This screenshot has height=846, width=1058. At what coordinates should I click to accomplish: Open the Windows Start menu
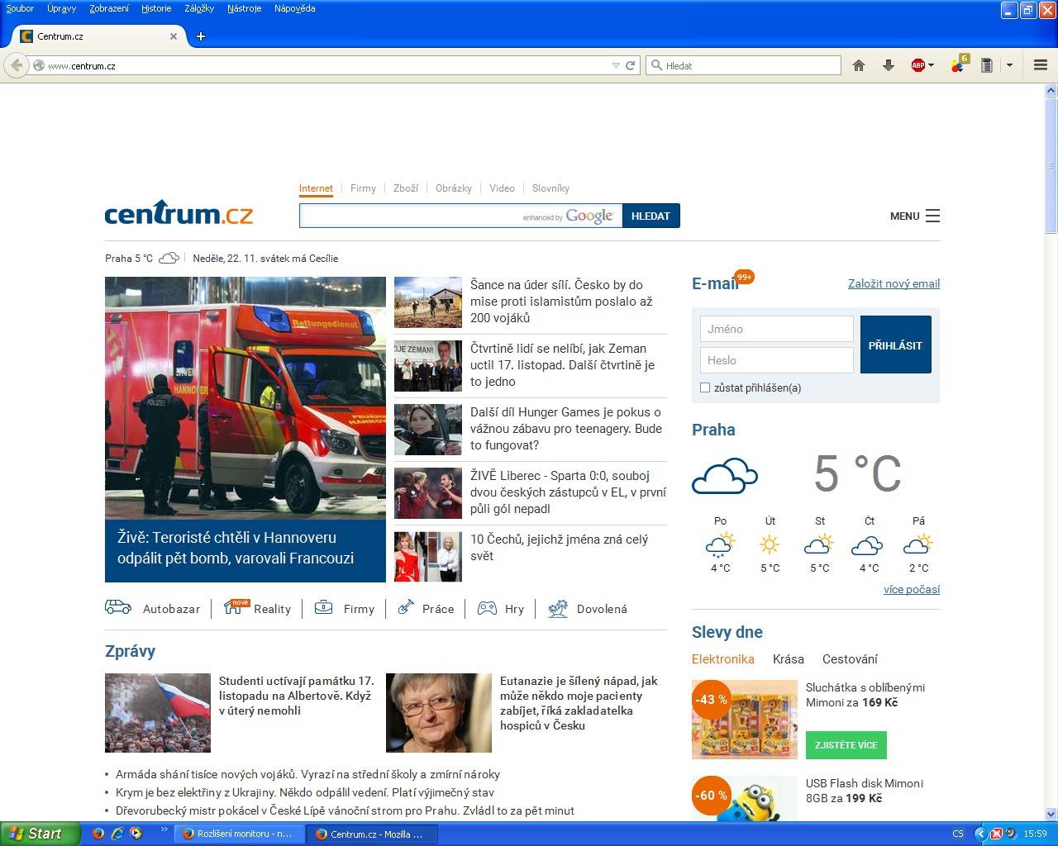40,834
